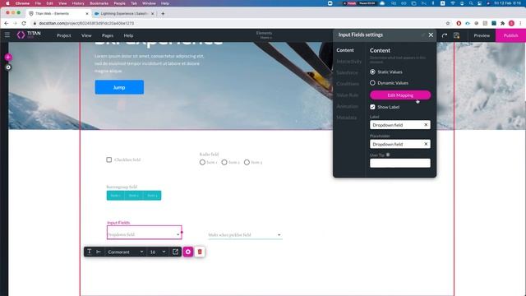Switch to the Animation settings tab

[347, 106]
